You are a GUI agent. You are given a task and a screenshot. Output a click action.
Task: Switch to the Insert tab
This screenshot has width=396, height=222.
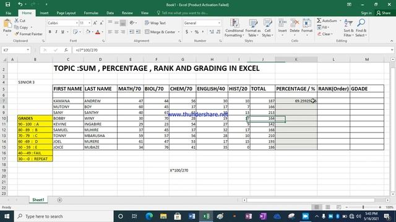pyautogui.click(x=44, y=13)
